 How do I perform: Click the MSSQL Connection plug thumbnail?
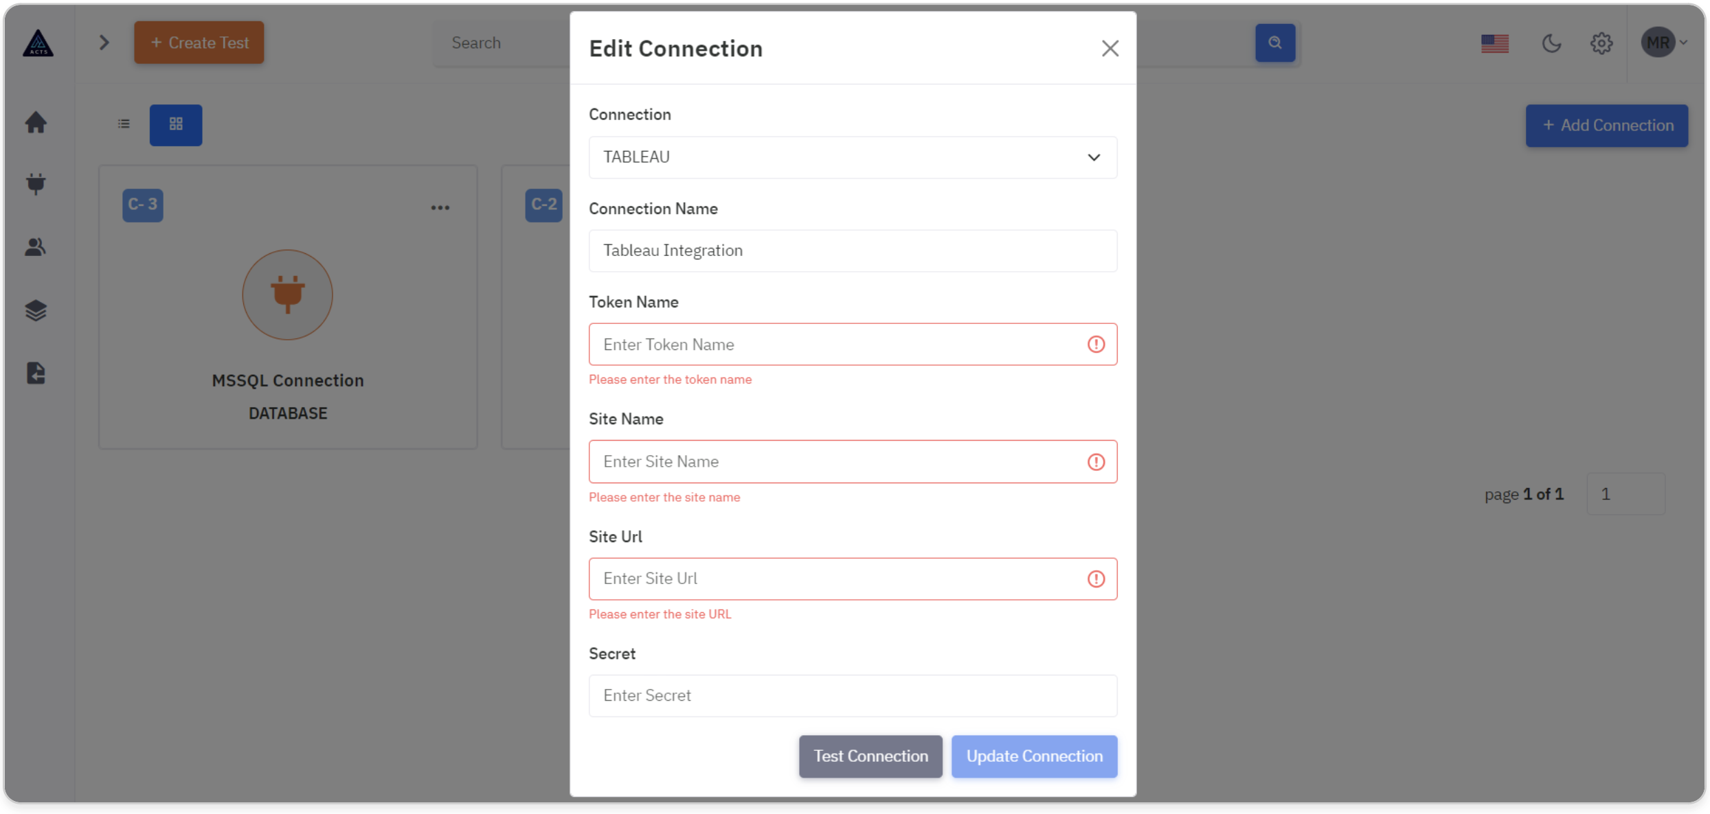coord(287,294)
